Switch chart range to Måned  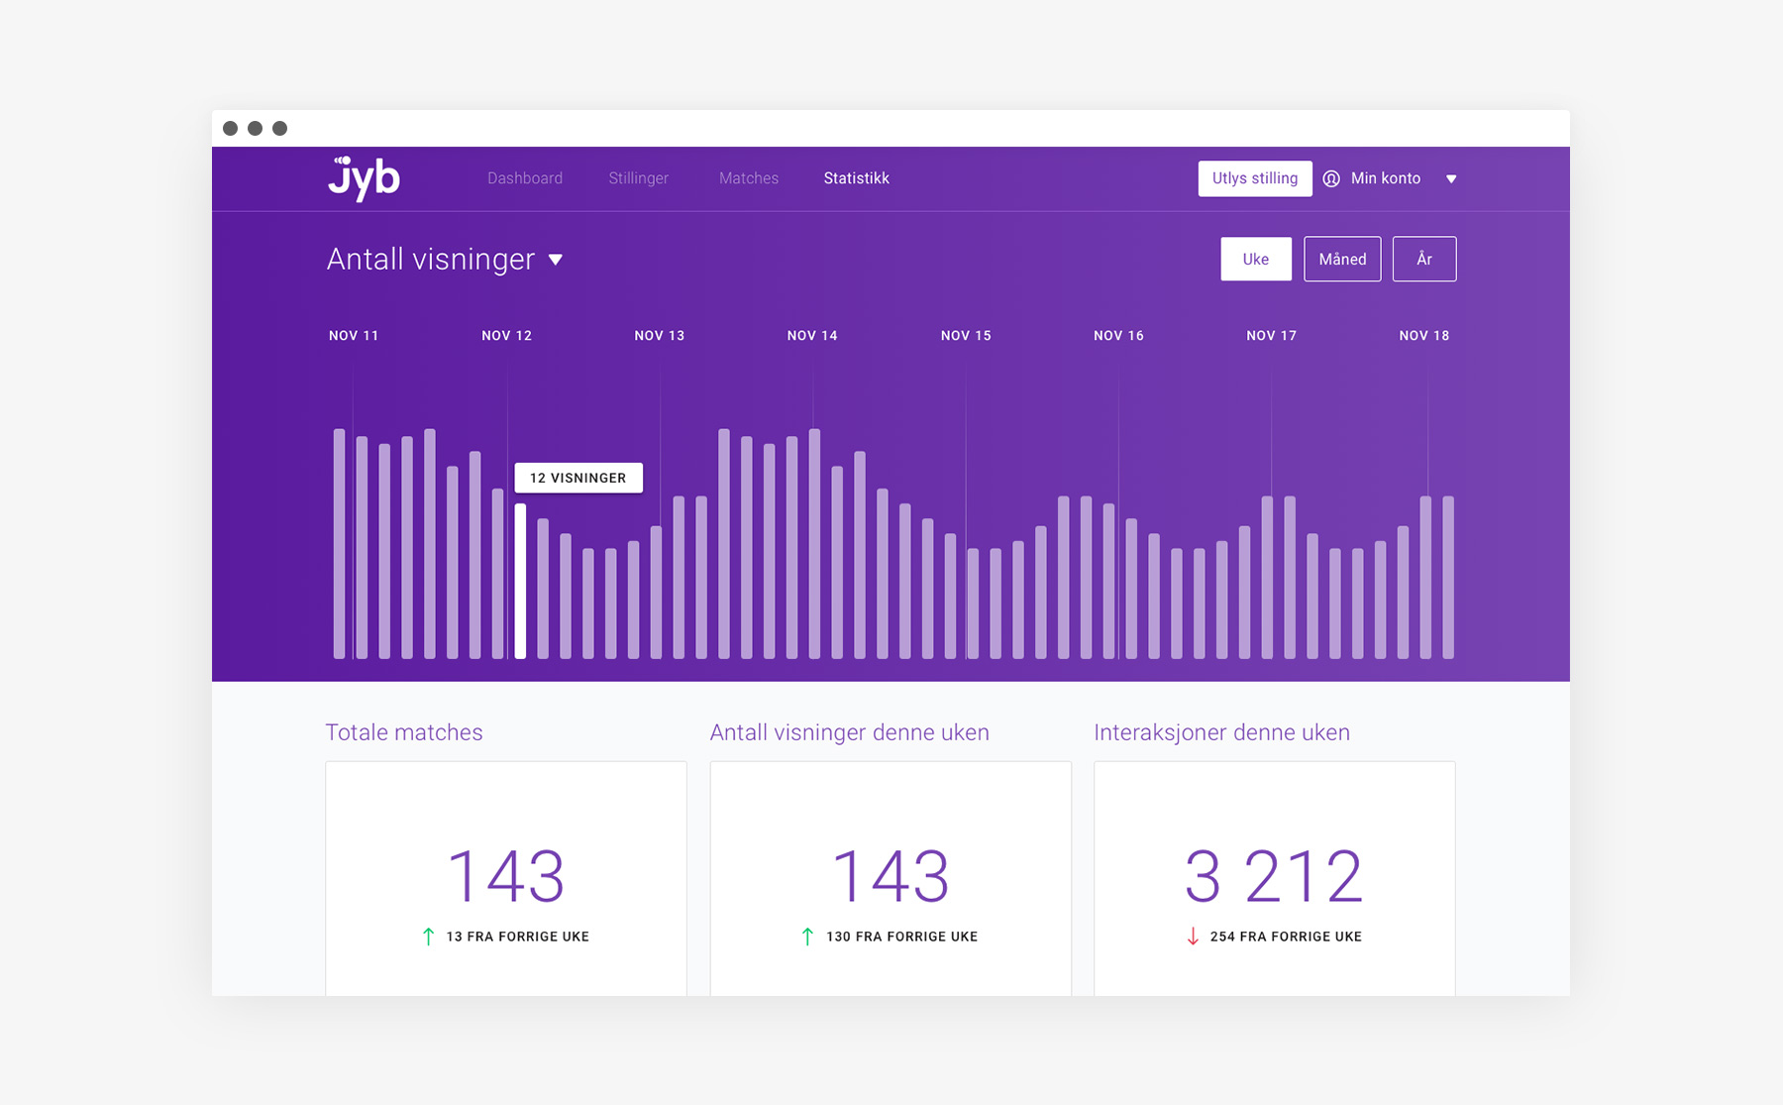pyautogui.click(x=1342, y=259)
